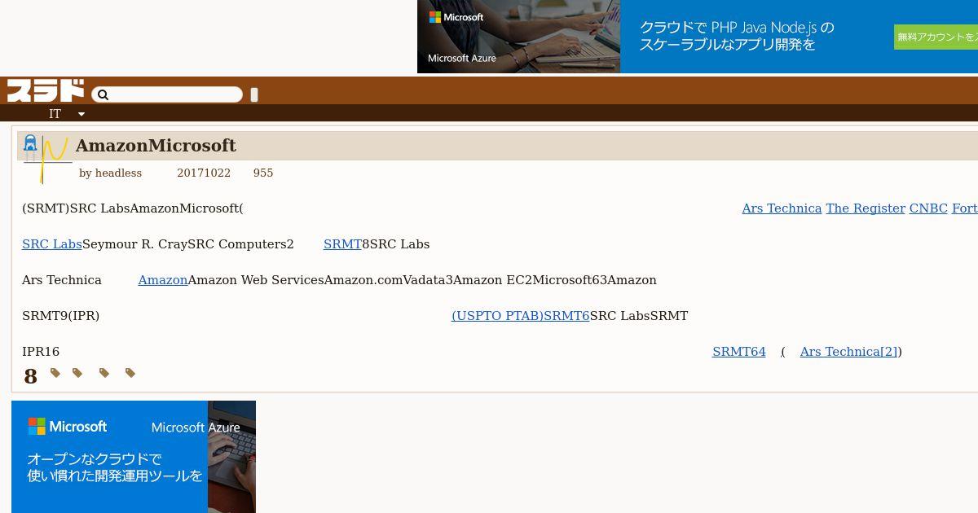Click the Microsoft logo in top banner
This screenshot has width=978, height=513.
(456, 17)
